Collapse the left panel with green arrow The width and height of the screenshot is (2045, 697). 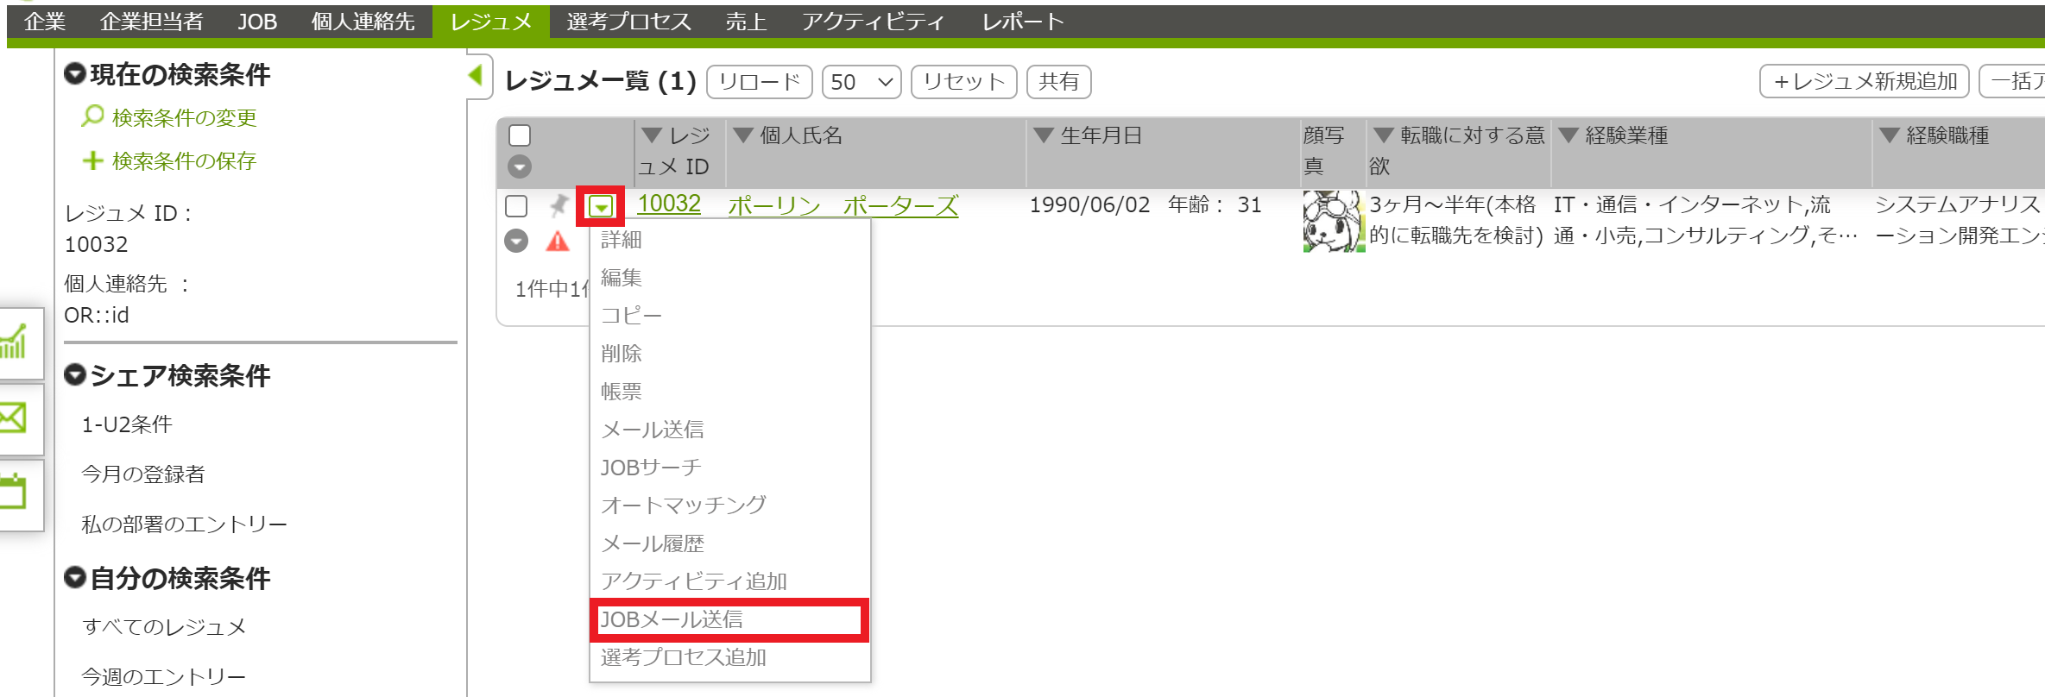(x=475, y=76)
